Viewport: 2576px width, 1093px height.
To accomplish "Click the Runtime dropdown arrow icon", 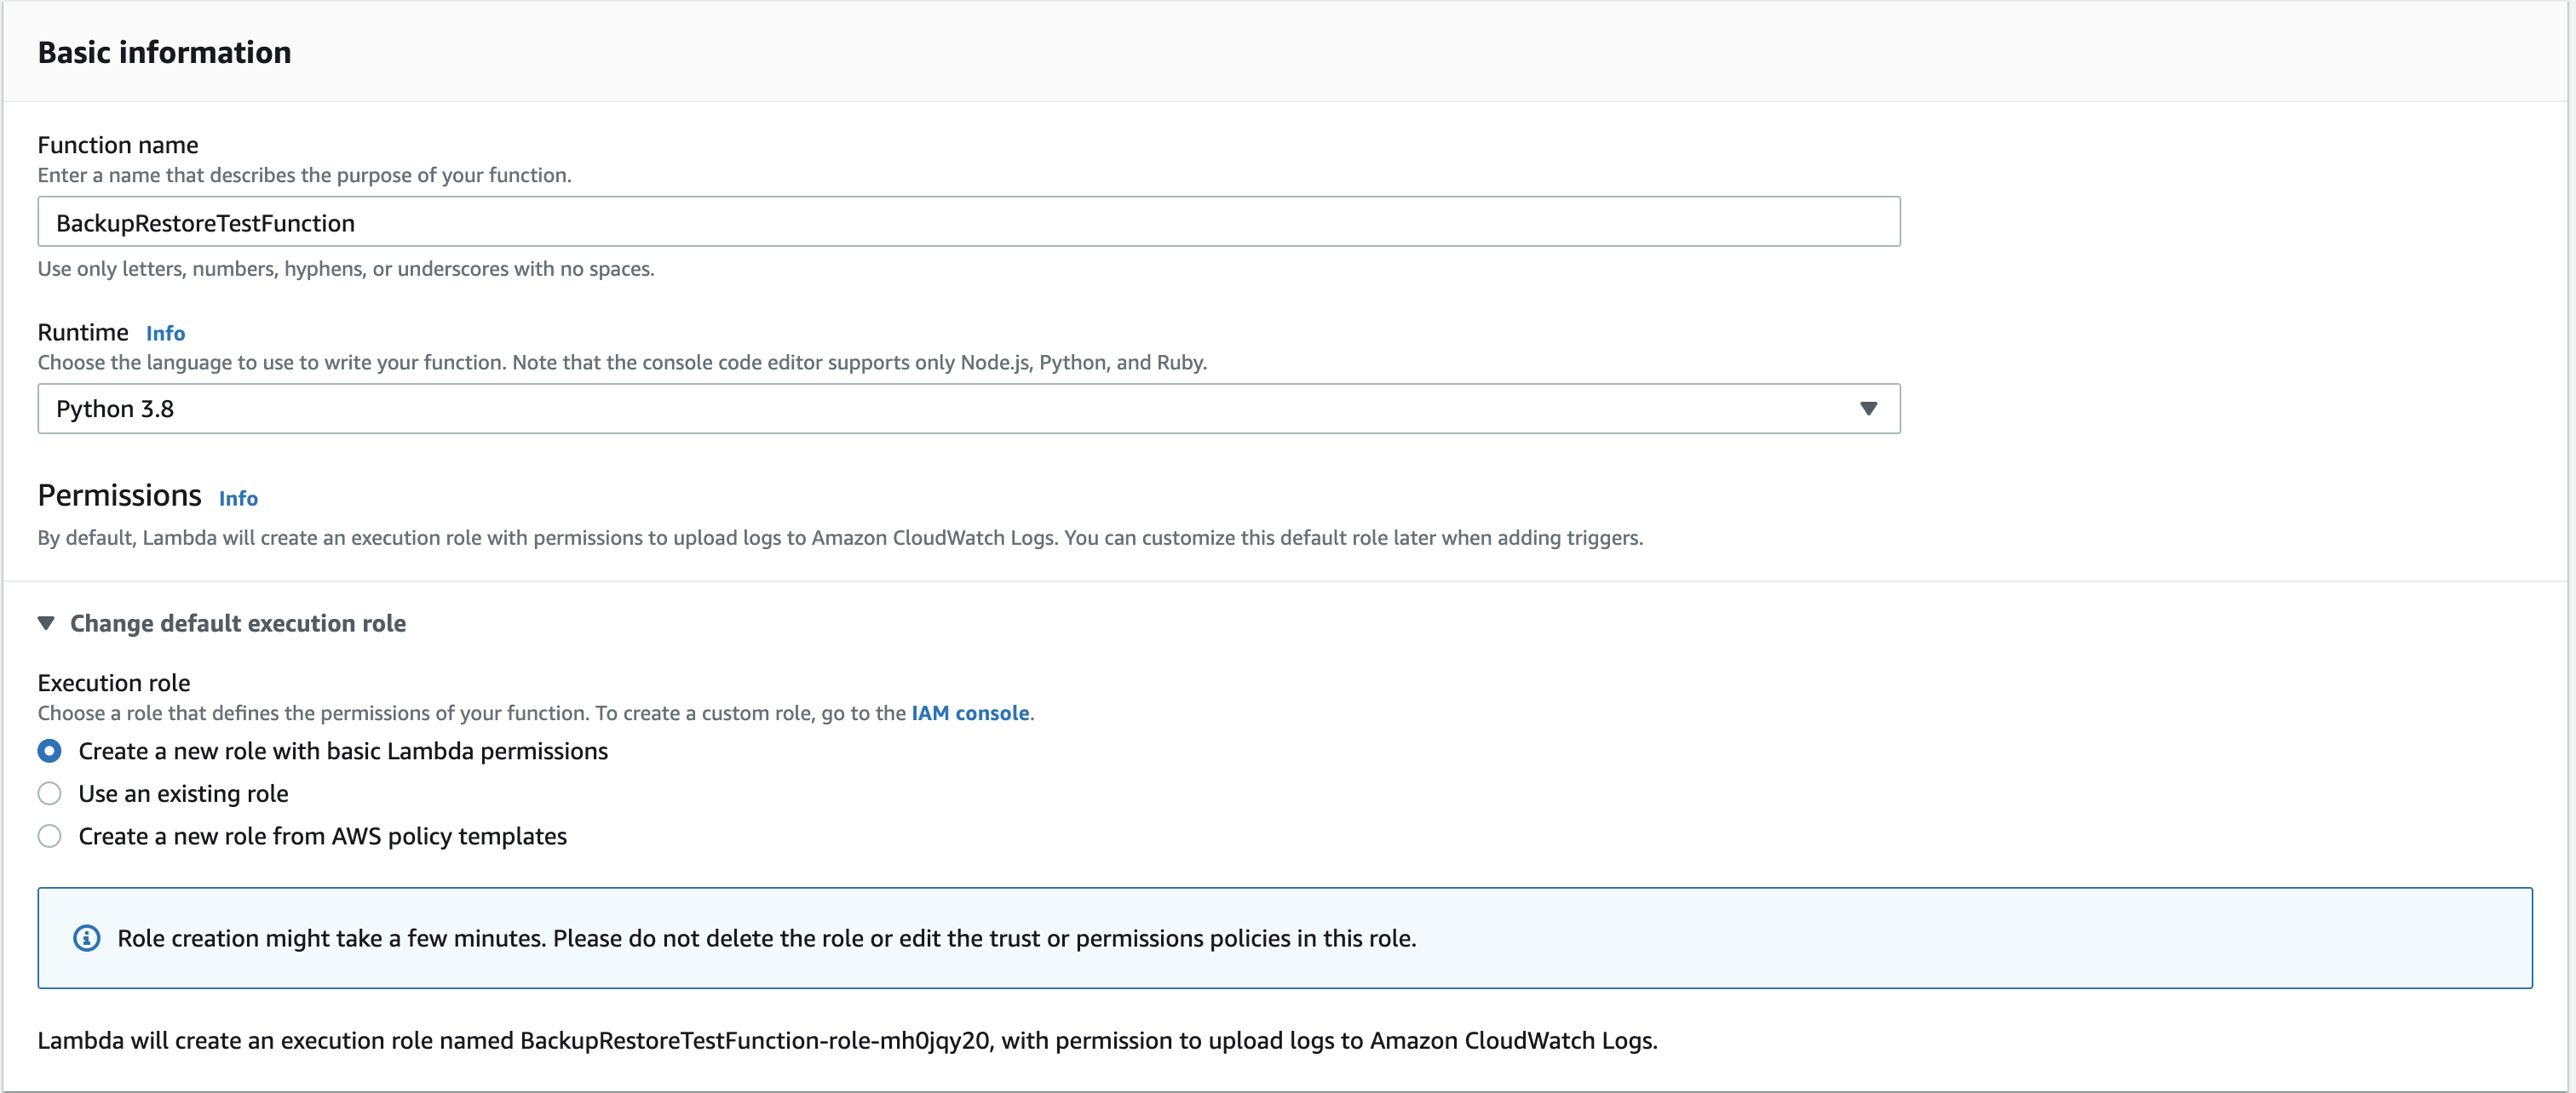I will (1868, 409).
